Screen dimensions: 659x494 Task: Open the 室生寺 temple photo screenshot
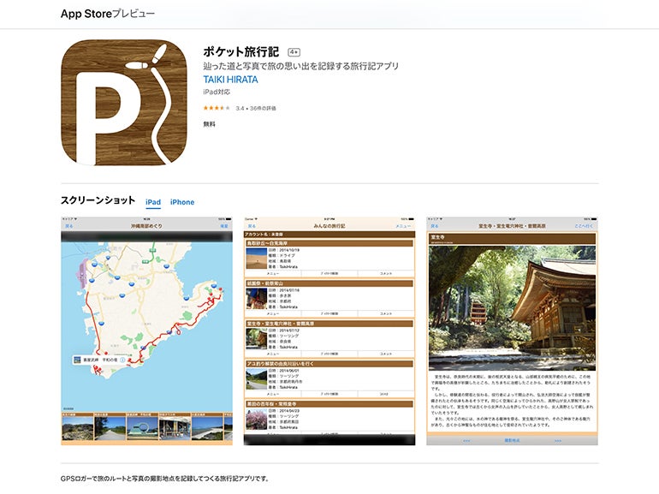point(512,330)
